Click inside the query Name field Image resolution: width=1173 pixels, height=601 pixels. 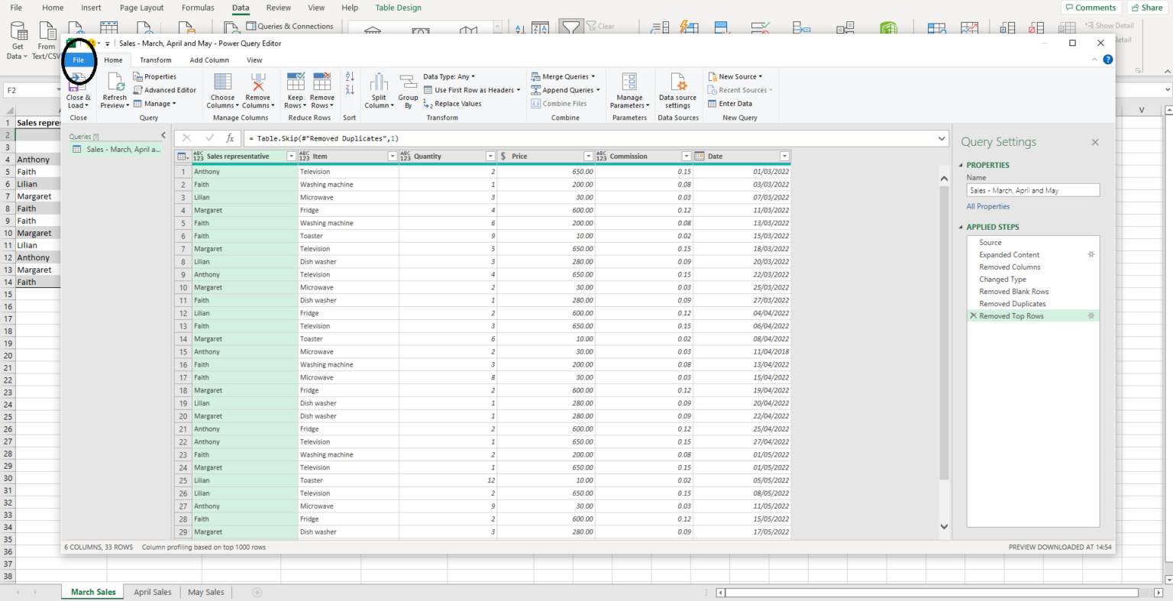coord(1032,189)
